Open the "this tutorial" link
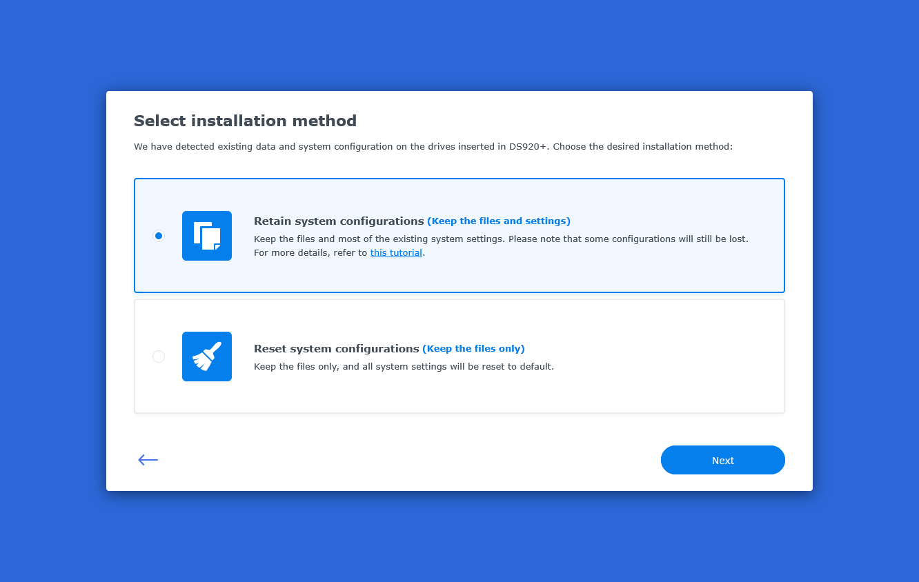 [x=396, y=253]
